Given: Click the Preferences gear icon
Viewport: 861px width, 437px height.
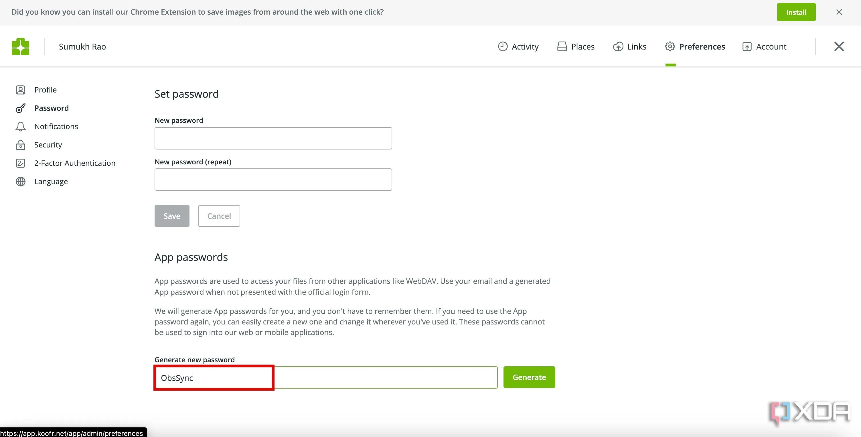Looking at the screenshot, I should pos(670,46).
